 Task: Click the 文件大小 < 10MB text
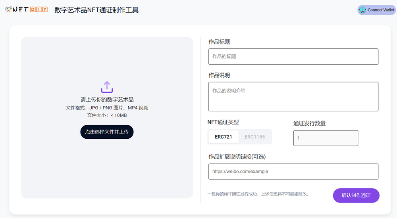[x=107, y=115]
